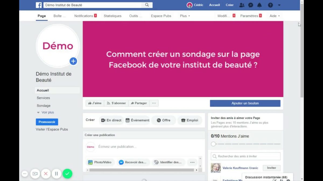This screenshot has width=323, height=181.
Task: Open the notifications bell icon
Action: pos(259,5)
